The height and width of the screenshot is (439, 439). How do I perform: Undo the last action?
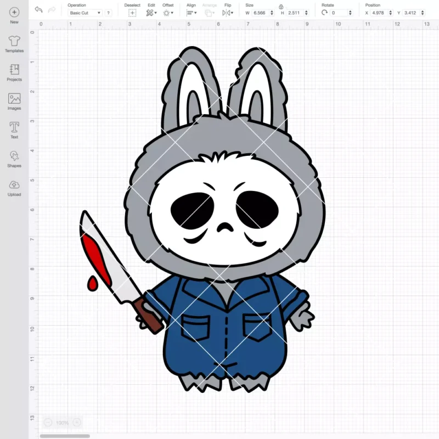pos(38,10)
